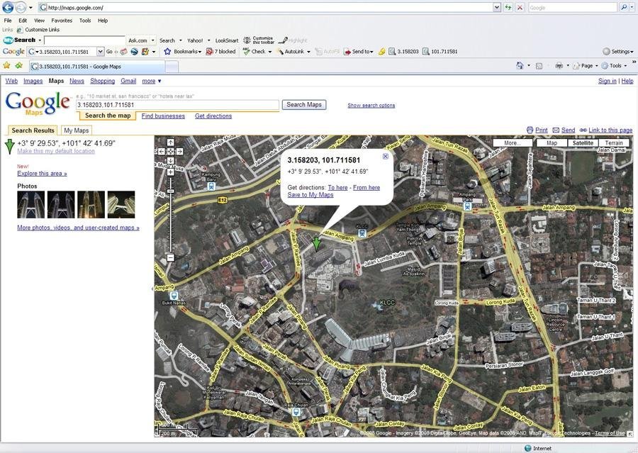Click the 'Get directions' link

213,116
